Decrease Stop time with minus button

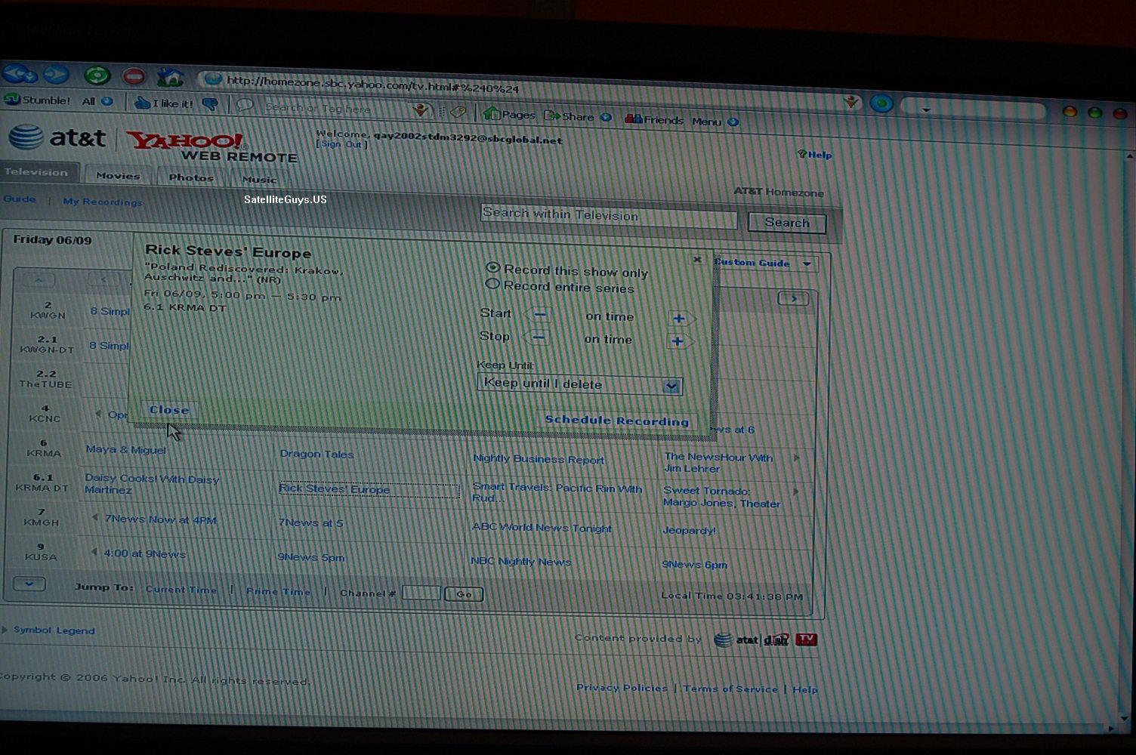(538, 337)
